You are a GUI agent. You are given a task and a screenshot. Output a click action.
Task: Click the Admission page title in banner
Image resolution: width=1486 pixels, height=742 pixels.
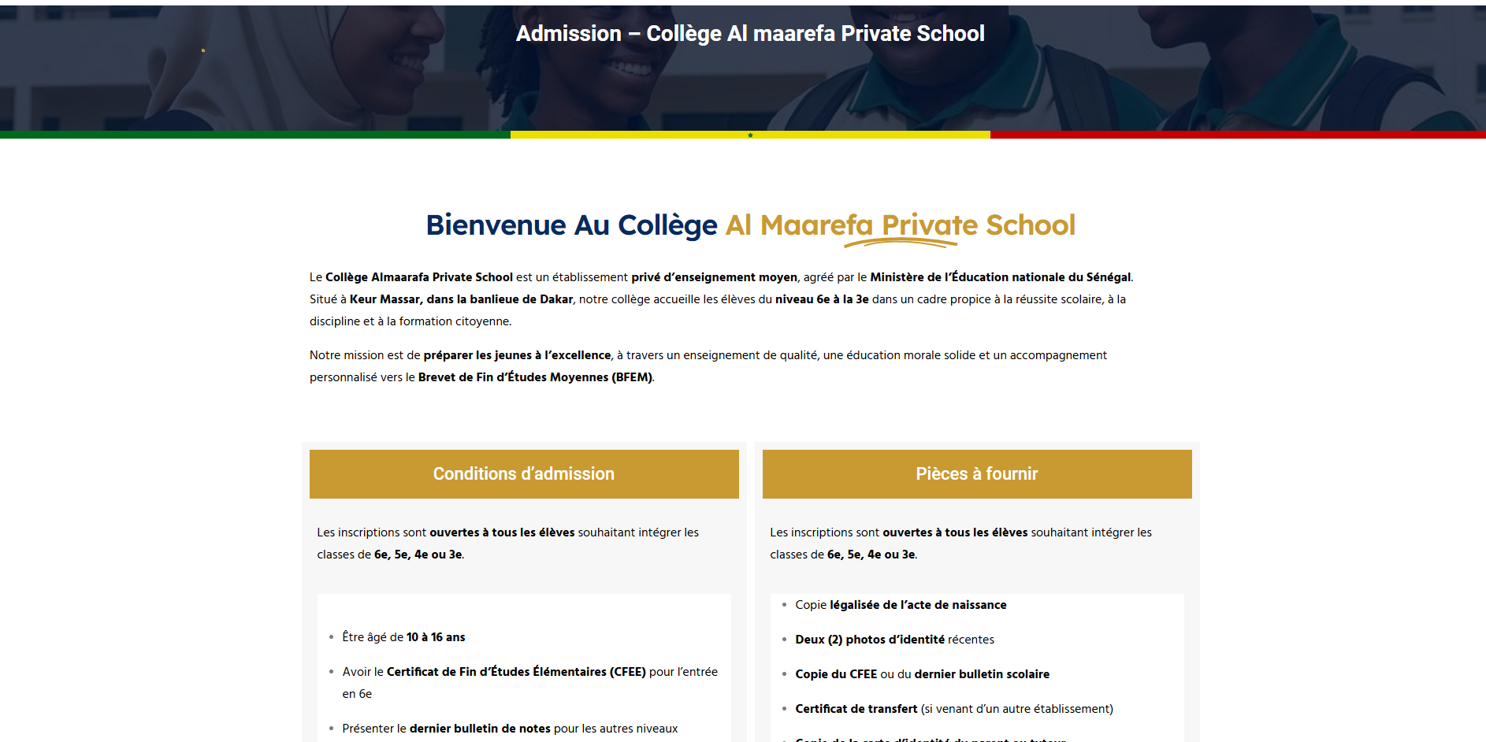pyautogui.click(x=750, y=33)
